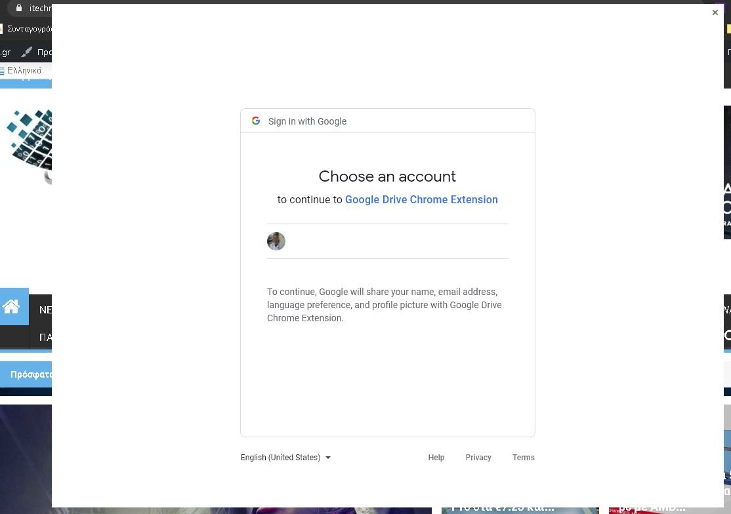Open the NEA menu item in the navbar
731x514 pixels.
tap(47, 309)
